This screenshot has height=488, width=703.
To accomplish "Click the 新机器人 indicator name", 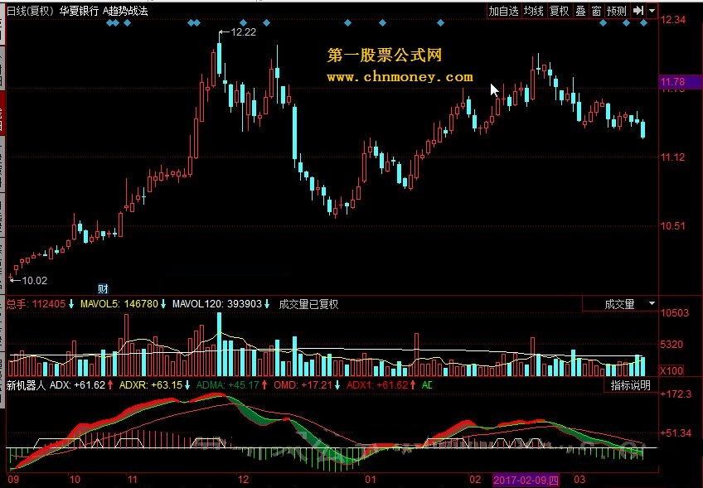I will coord(26,385).
